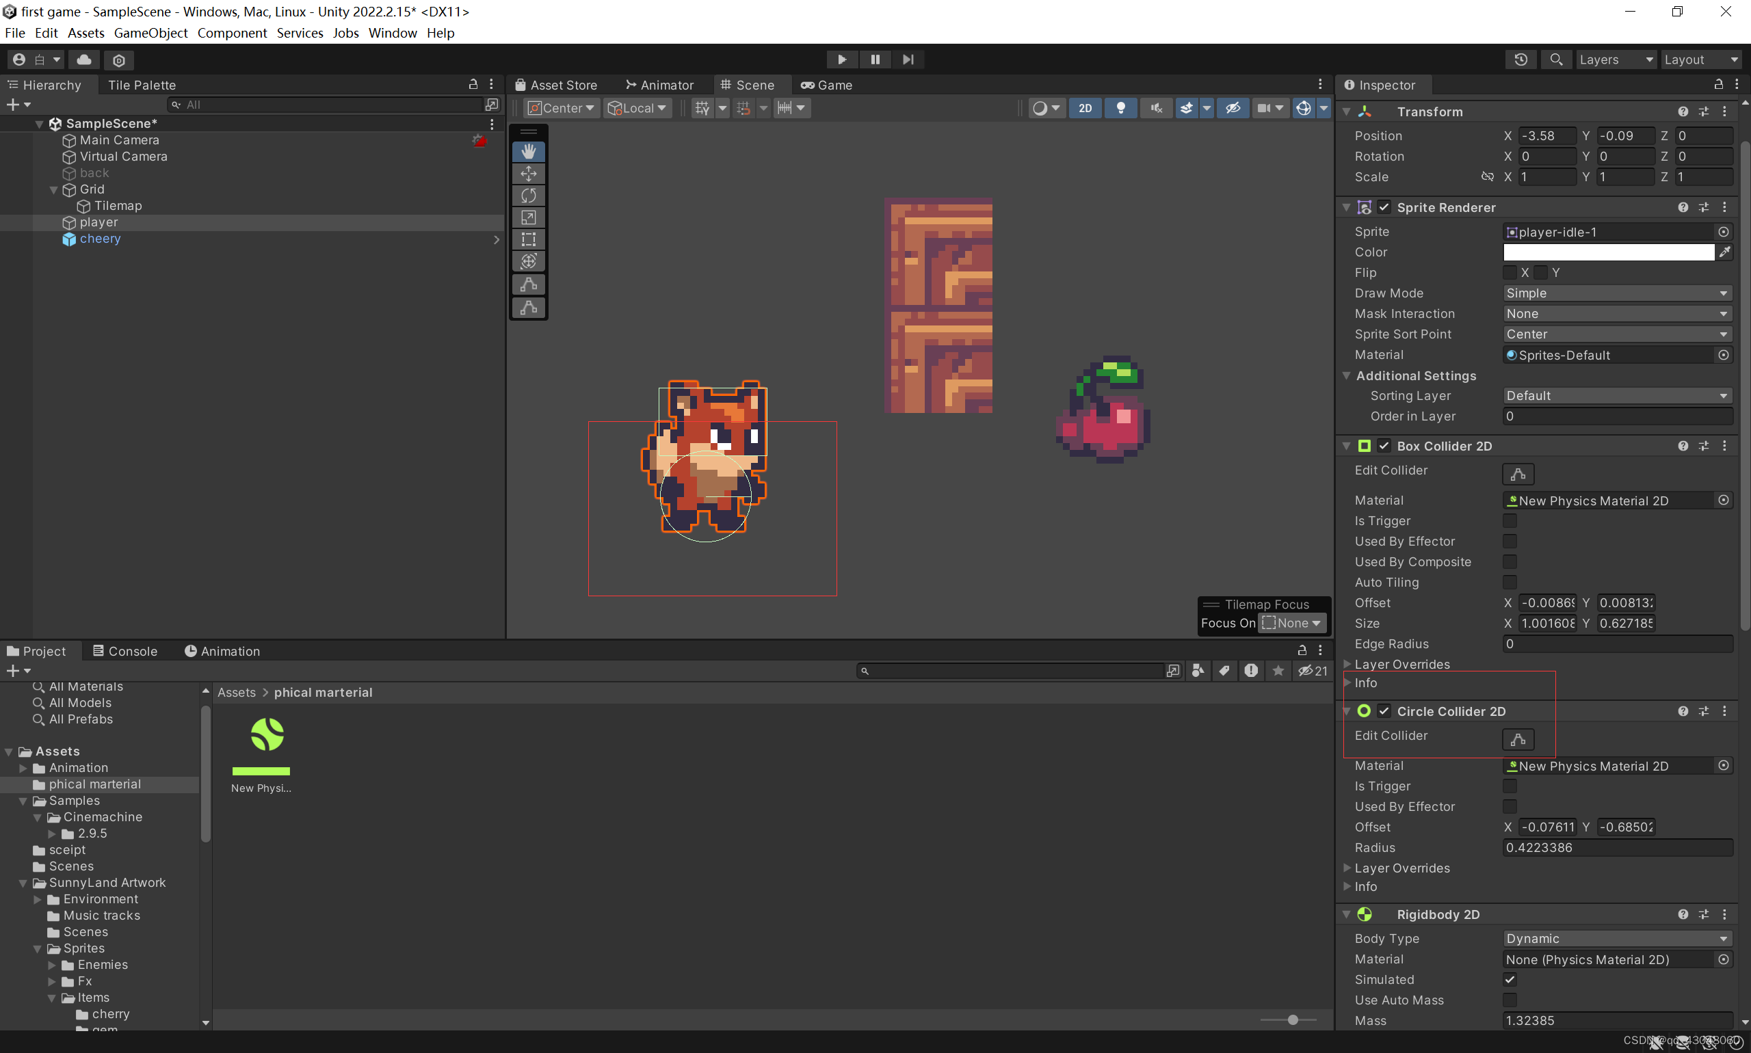1751x1053 pixels.
Task: Toggle Circle Collider 2D enabled checkbox
Action: click(x=1383, y=711)
